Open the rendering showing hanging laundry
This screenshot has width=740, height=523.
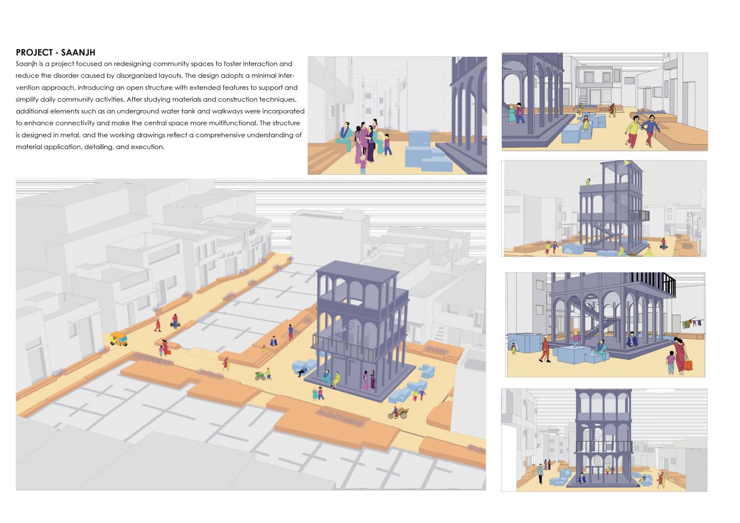click(605, 325)
